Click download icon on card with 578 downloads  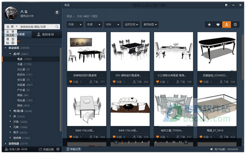click(134, 137)
